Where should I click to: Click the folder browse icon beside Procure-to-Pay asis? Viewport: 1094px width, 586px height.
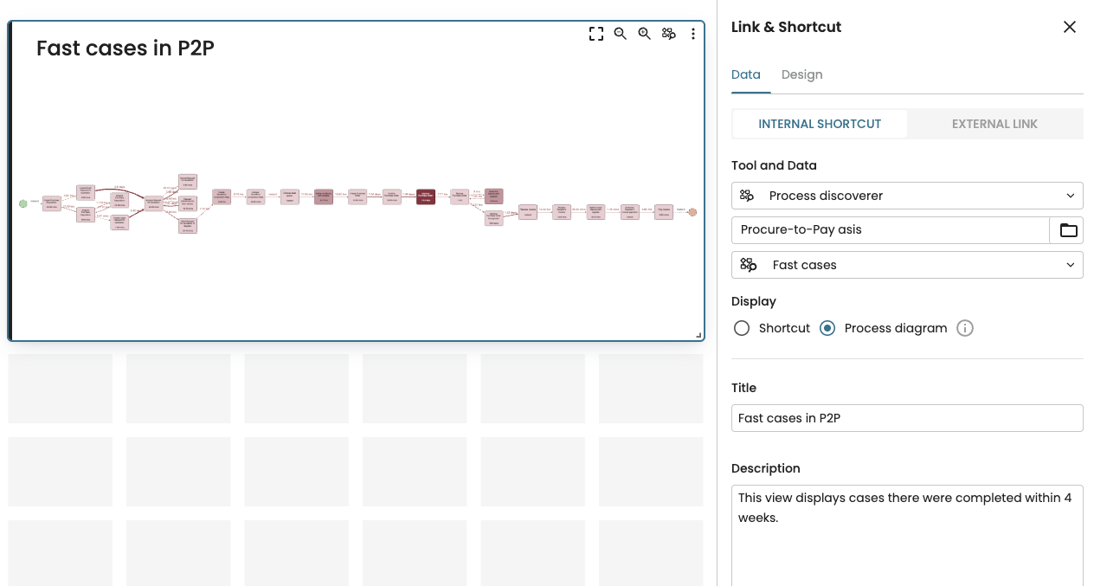(x=1068, y=230)
